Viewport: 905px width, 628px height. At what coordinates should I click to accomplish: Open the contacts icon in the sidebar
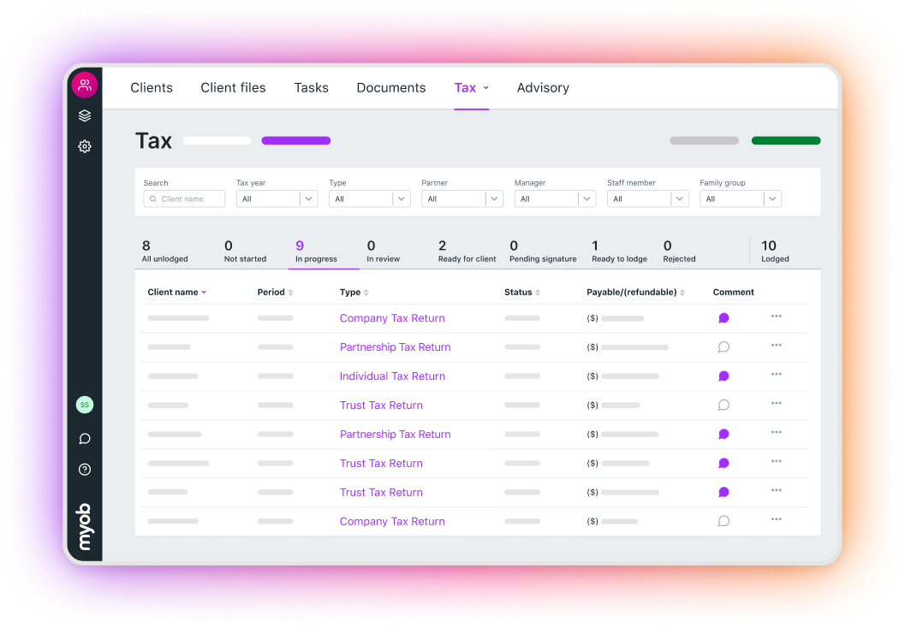84,85
